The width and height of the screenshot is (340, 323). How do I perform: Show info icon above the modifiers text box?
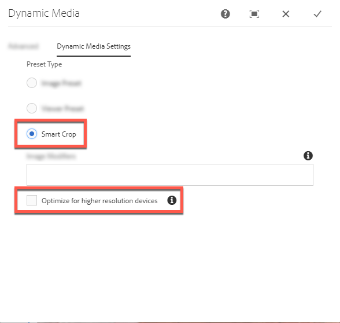[308, 156]
